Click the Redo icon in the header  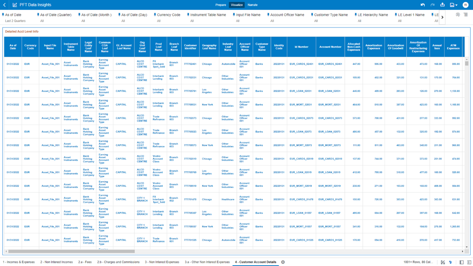432,5
